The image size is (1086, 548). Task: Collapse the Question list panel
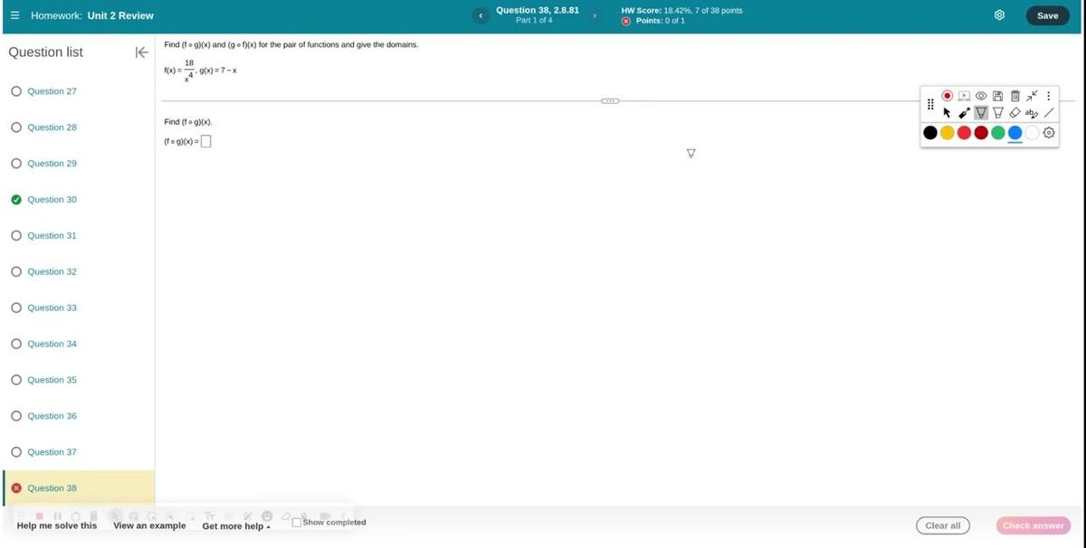click(x=141, y=52)
